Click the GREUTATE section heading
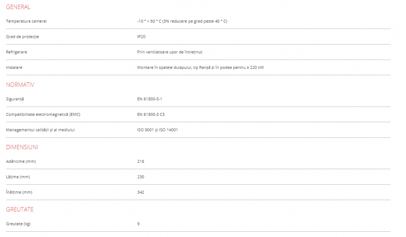 point(20,209)
